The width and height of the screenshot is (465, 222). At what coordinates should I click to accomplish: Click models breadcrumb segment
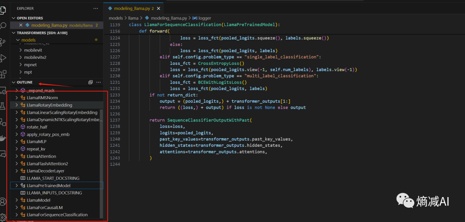[x=116, y=18]
